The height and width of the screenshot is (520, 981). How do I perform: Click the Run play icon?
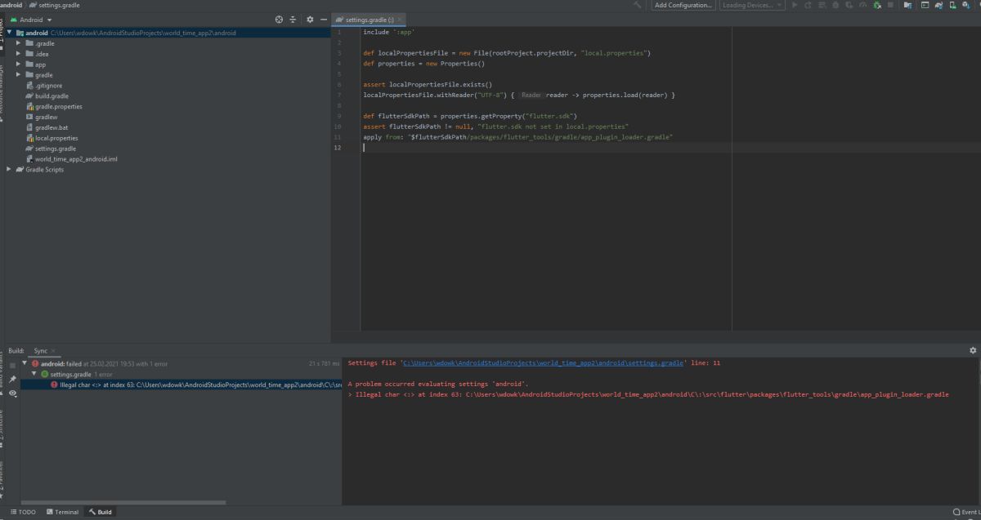[x=795, y=5]
